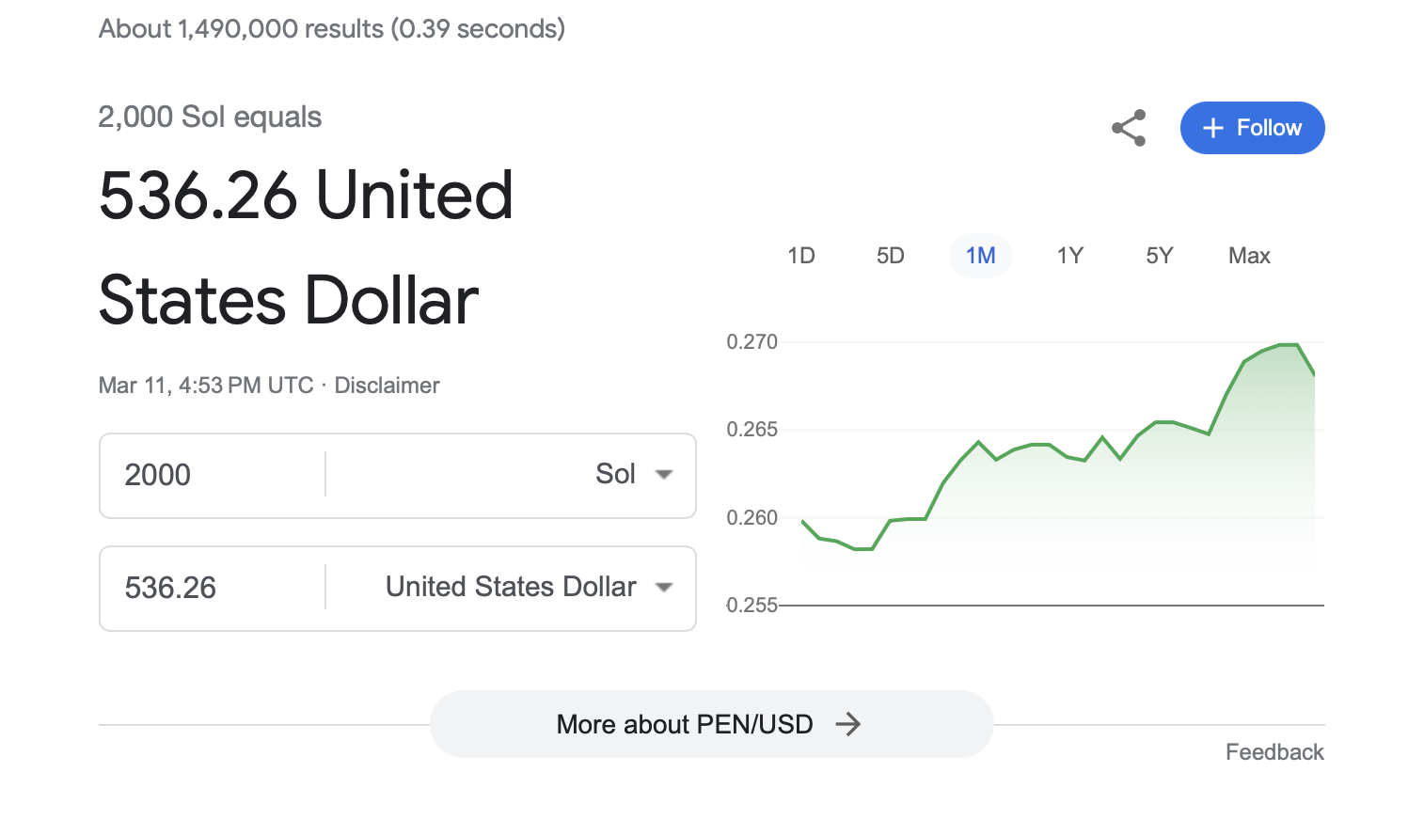
Task: Click the right arrow icon after PEN/USD
Action: (848, 724)
